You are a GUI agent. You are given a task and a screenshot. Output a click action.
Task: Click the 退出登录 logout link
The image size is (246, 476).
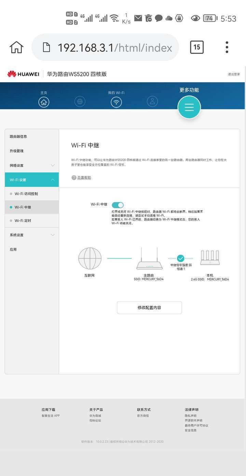[234, 74]
